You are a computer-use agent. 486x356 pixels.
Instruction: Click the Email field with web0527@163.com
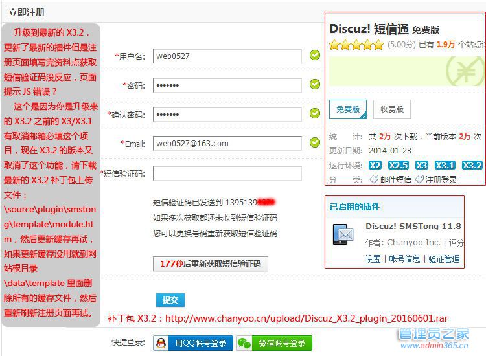(227, 143)
